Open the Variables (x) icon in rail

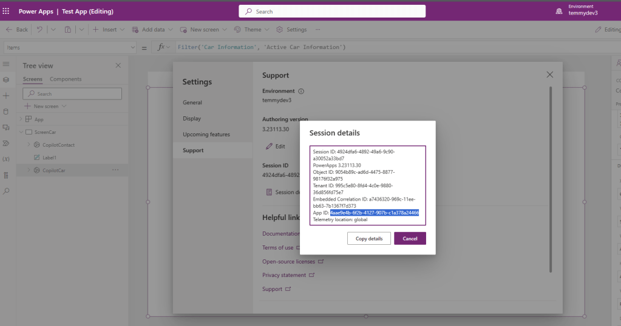[6, 159]
